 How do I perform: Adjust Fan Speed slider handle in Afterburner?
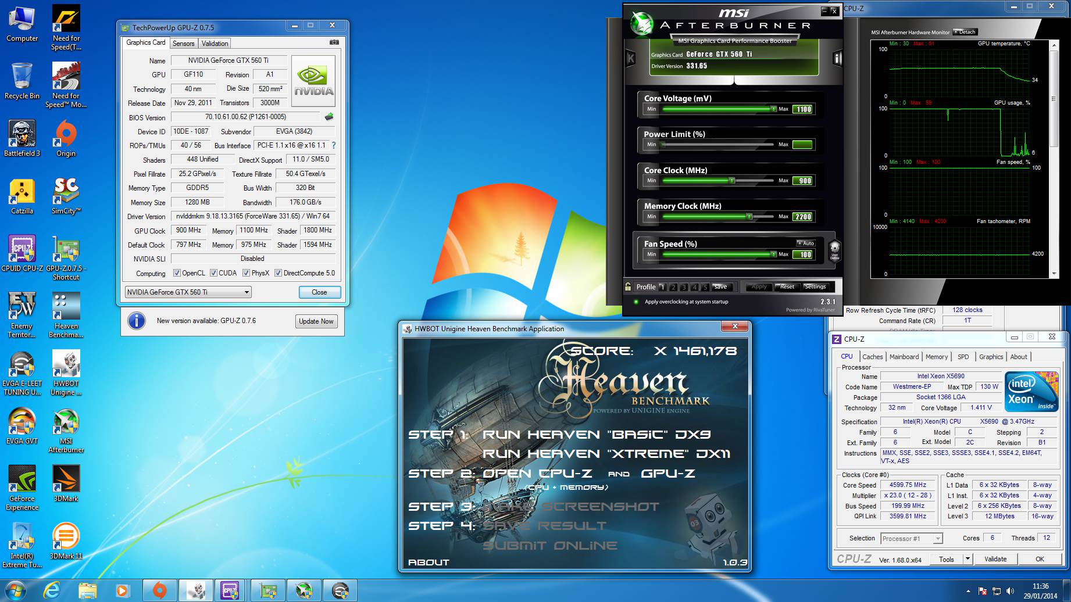click(773, 255)
